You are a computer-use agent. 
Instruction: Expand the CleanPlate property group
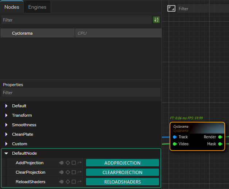point(6,134)
